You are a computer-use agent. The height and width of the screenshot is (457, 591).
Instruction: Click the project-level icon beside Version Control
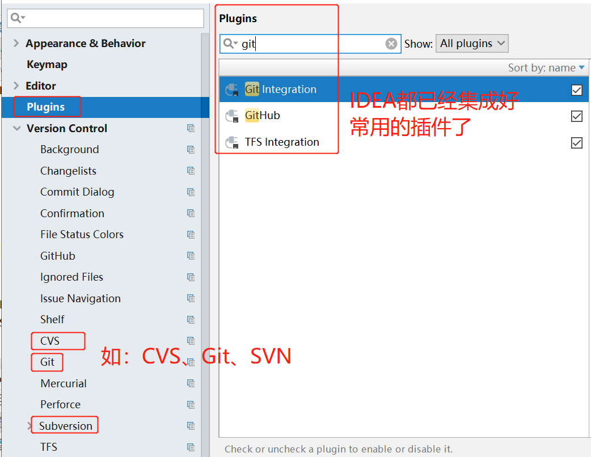[191, 129]
